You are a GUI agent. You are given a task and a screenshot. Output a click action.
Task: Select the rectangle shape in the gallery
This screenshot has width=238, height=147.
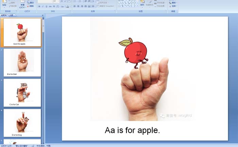119,3
